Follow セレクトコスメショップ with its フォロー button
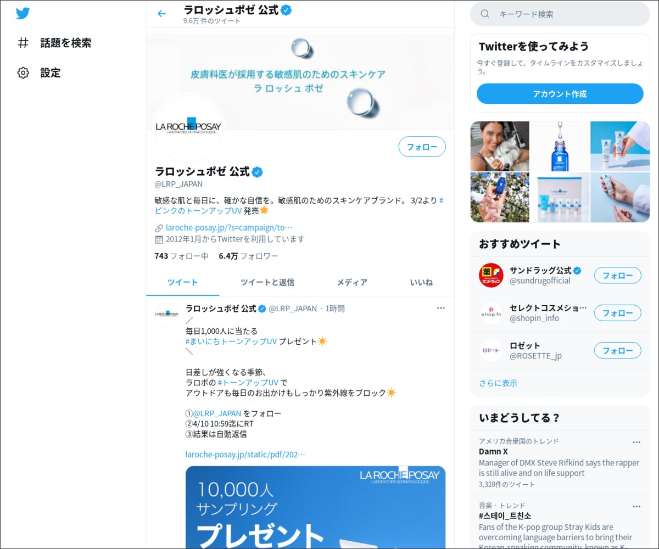 [617, 313]
